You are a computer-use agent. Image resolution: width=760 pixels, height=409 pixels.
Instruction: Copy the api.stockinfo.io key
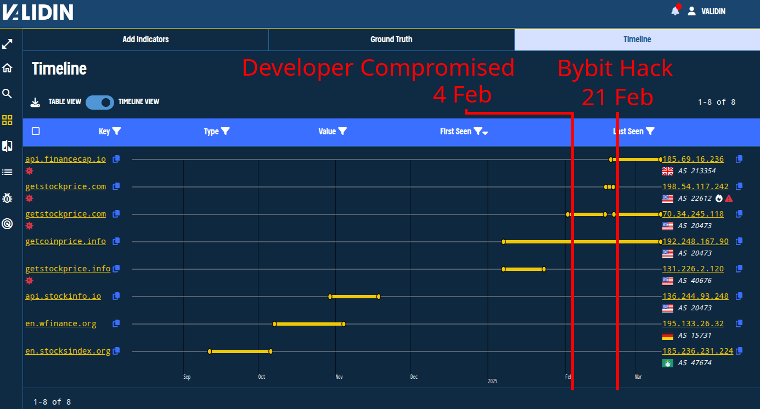116,296
